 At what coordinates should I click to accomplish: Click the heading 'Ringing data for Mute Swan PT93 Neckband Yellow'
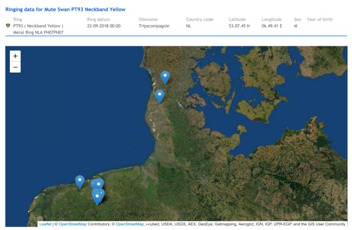pos(65,9)
